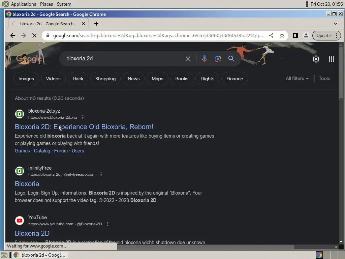345x259 pixels.
Task: Open more options for YouTube result
Action: point(107,224)
